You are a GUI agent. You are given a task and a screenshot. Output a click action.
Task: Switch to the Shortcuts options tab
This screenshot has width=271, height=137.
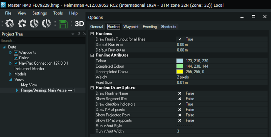tap(168, 27)
